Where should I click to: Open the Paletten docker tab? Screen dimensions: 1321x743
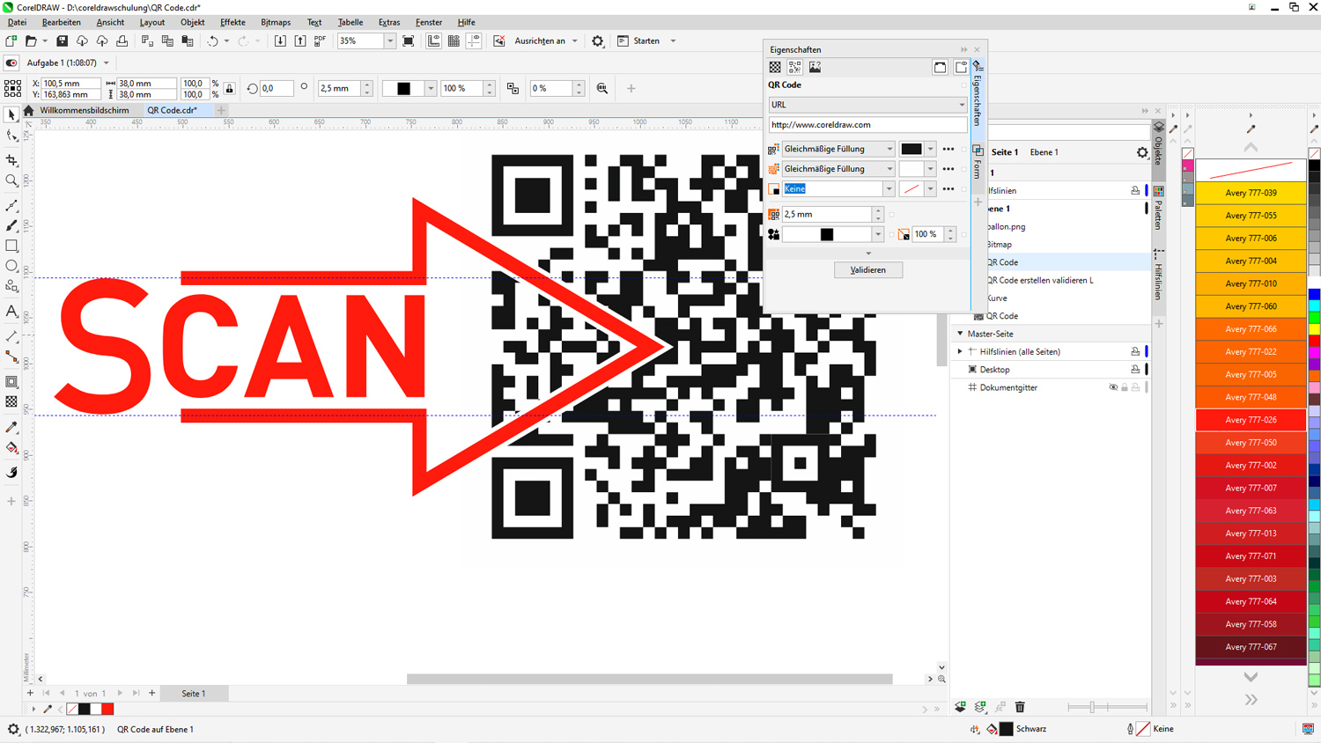click(x=1158, y=208)
